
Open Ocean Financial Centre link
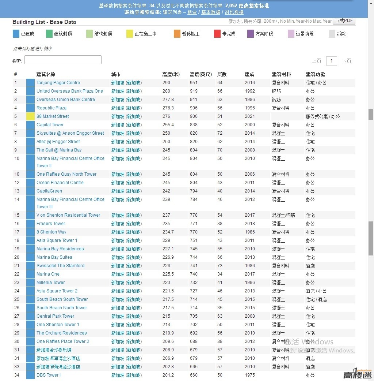60,183
